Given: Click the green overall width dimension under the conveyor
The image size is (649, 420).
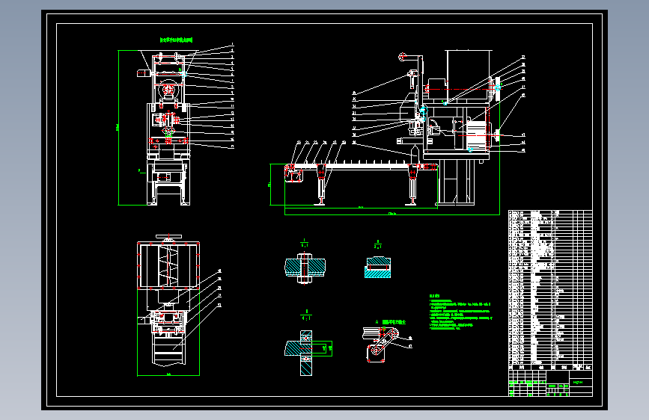Looking at the screenshot, I should tap(392, 214).
